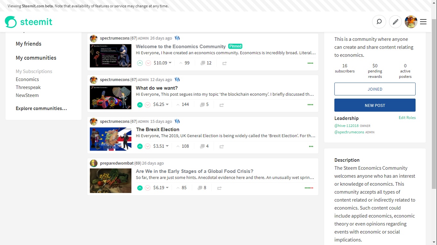The height and width of the screenshot is (245, 437).
Task: Click the Steemit logo
Action: (x=28, y=22)
